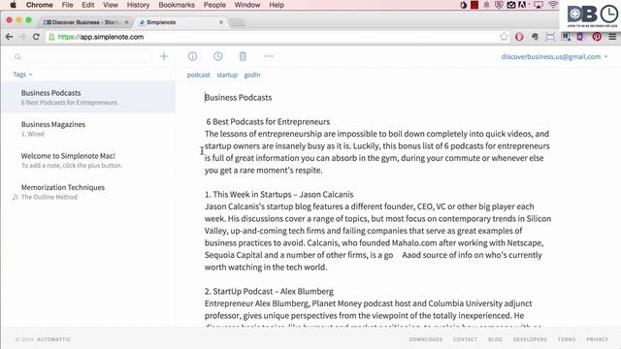Open the Window menu

247,5
